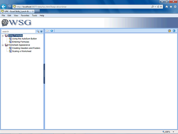
Task: Select Worksheet Appearance section
Action: click(19, 45)
